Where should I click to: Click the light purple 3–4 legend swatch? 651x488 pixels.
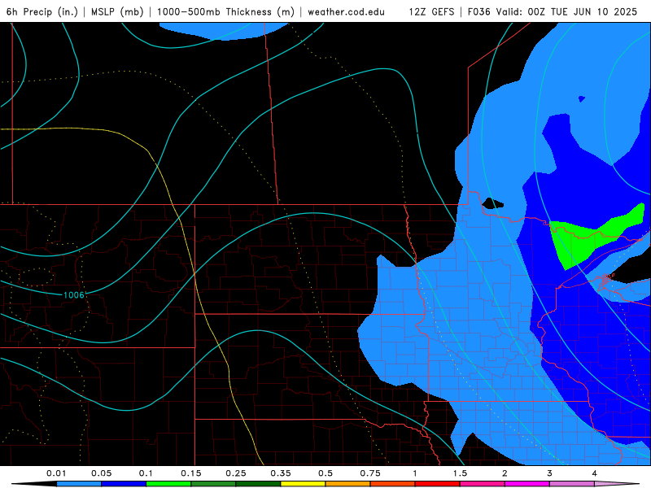572,484
